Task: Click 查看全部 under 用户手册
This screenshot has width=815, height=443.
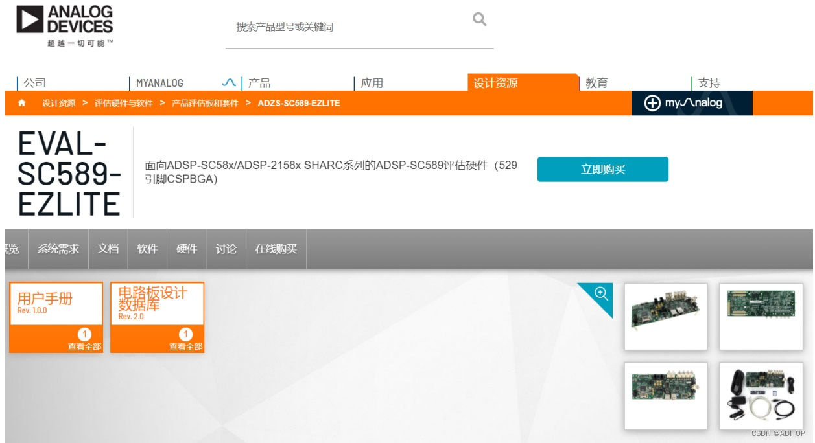Action: pos(85,346)
